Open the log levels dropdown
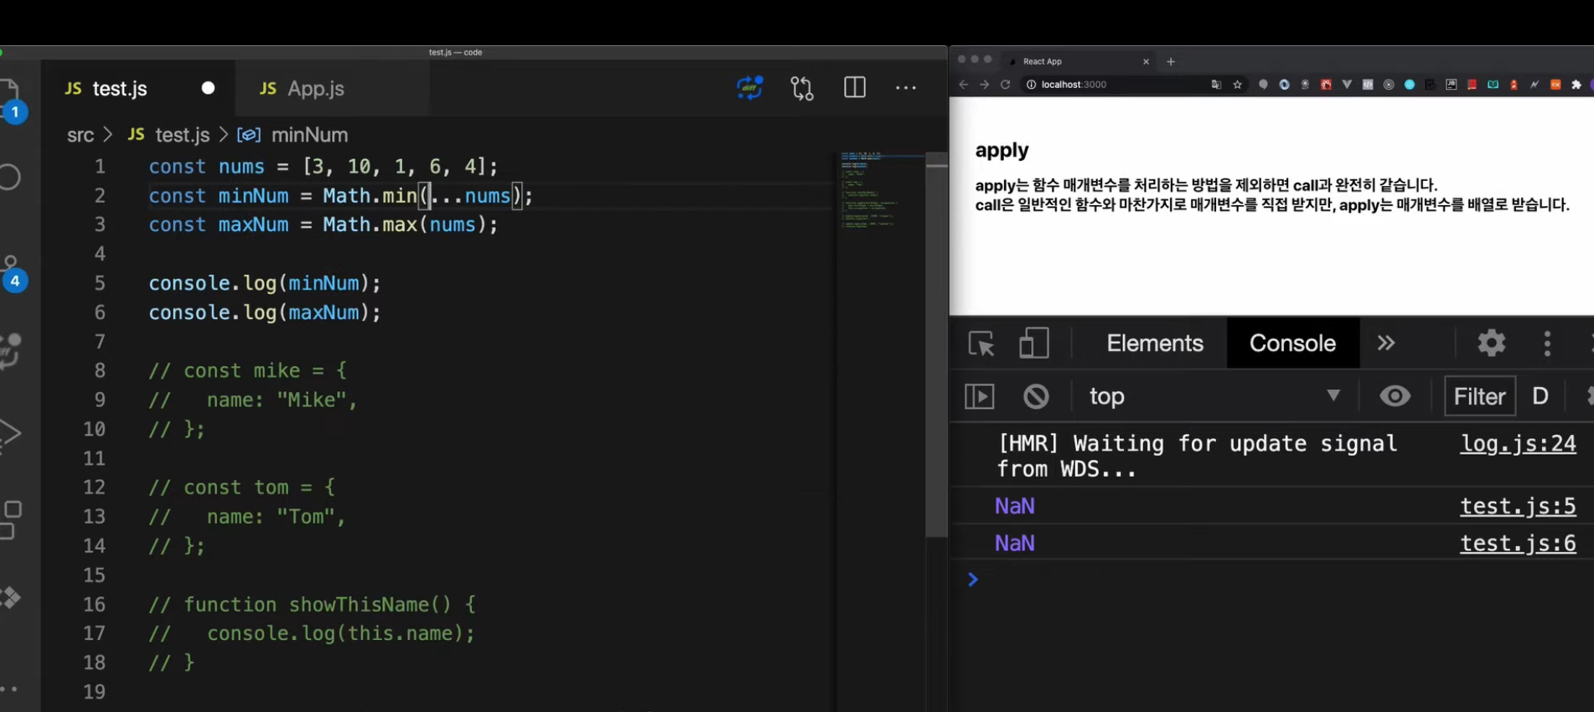The image size is (1594, 712). click(x=1542, y=396)
